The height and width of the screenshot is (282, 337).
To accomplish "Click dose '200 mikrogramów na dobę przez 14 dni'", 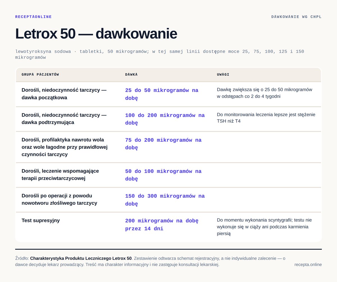I will tap(162, 225).
